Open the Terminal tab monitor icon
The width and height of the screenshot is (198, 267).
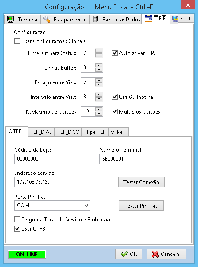coord(11,19)
